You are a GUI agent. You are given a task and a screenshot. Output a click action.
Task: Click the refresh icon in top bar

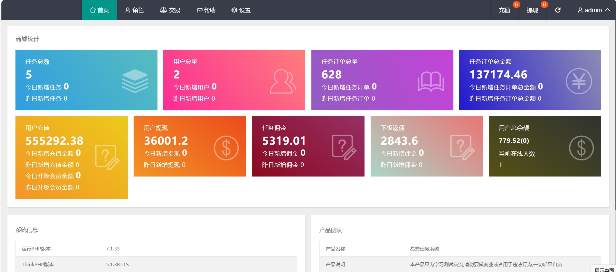[x=558, y=10]
